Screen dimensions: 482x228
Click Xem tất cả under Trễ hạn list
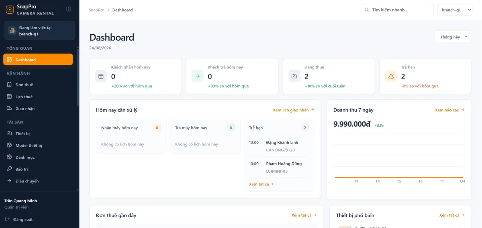pyautogui.click(x=261, y=184)
